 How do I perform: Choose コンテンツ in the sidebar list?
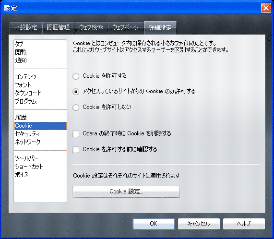click(40, 77)
